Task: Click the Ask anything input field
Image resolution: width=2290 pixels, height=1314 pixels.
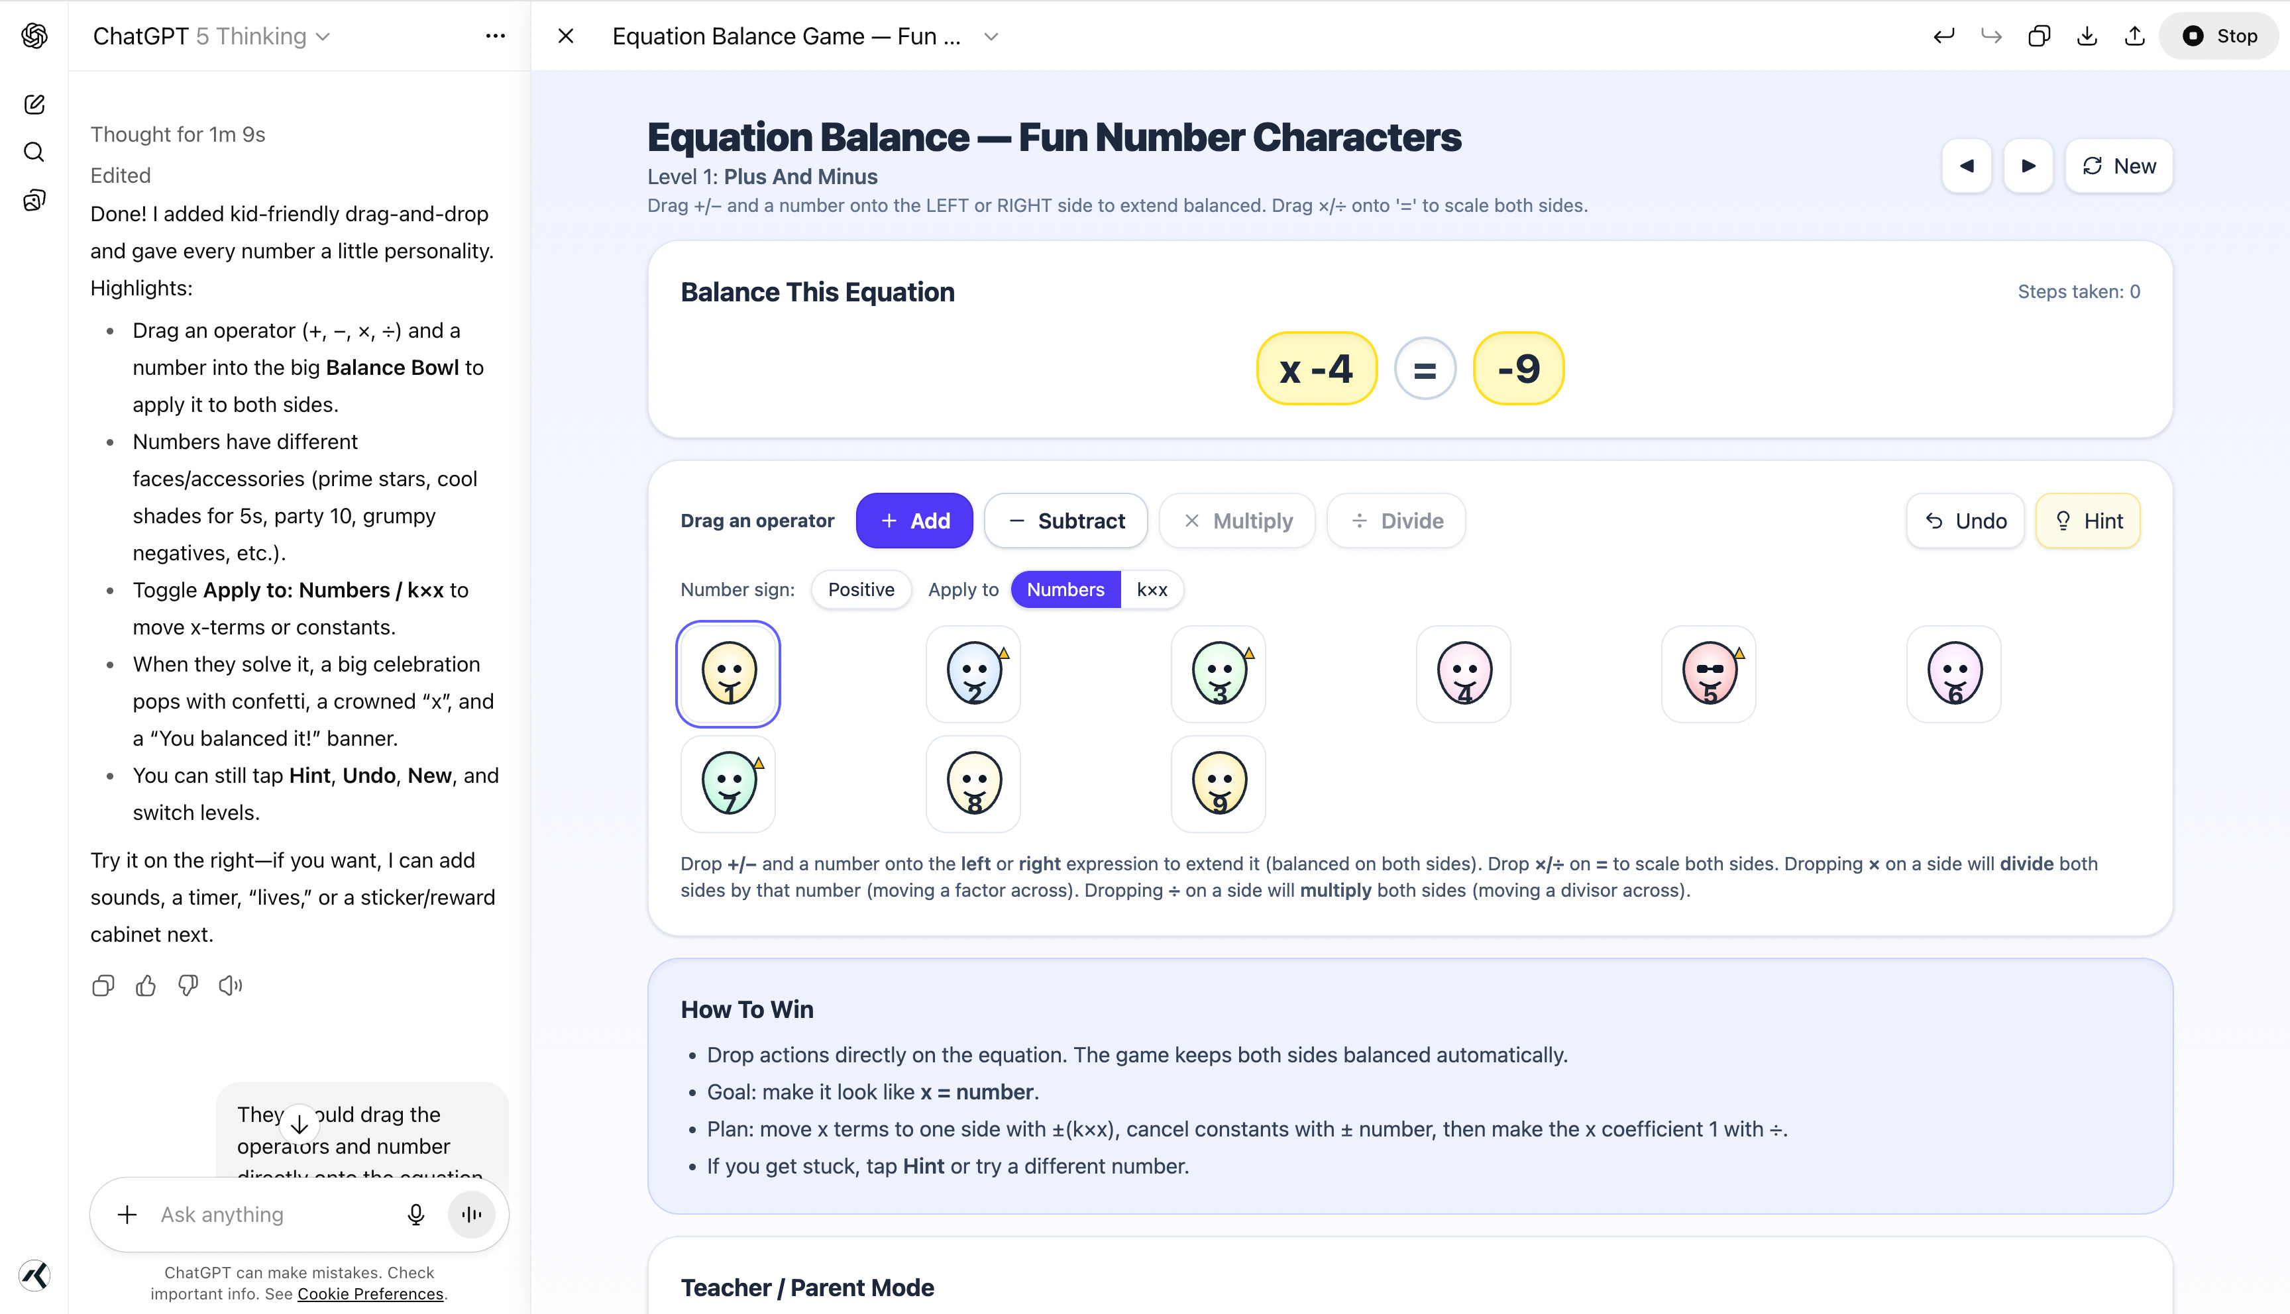Action: 271,1215
